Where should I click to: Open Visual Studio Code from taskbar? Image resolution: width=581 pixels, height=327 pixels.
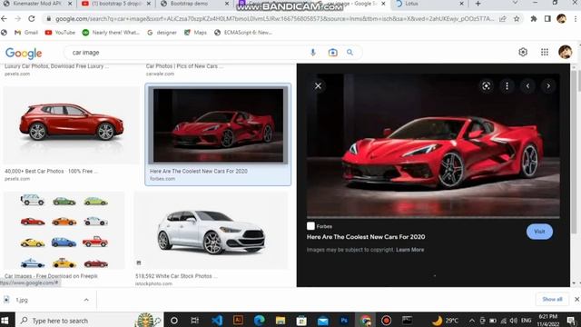[x=217, y=321]
